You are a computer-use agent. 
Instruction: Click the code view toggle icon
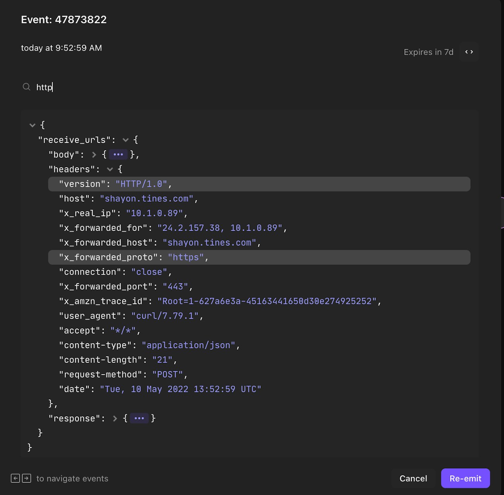tap(469, 52)
